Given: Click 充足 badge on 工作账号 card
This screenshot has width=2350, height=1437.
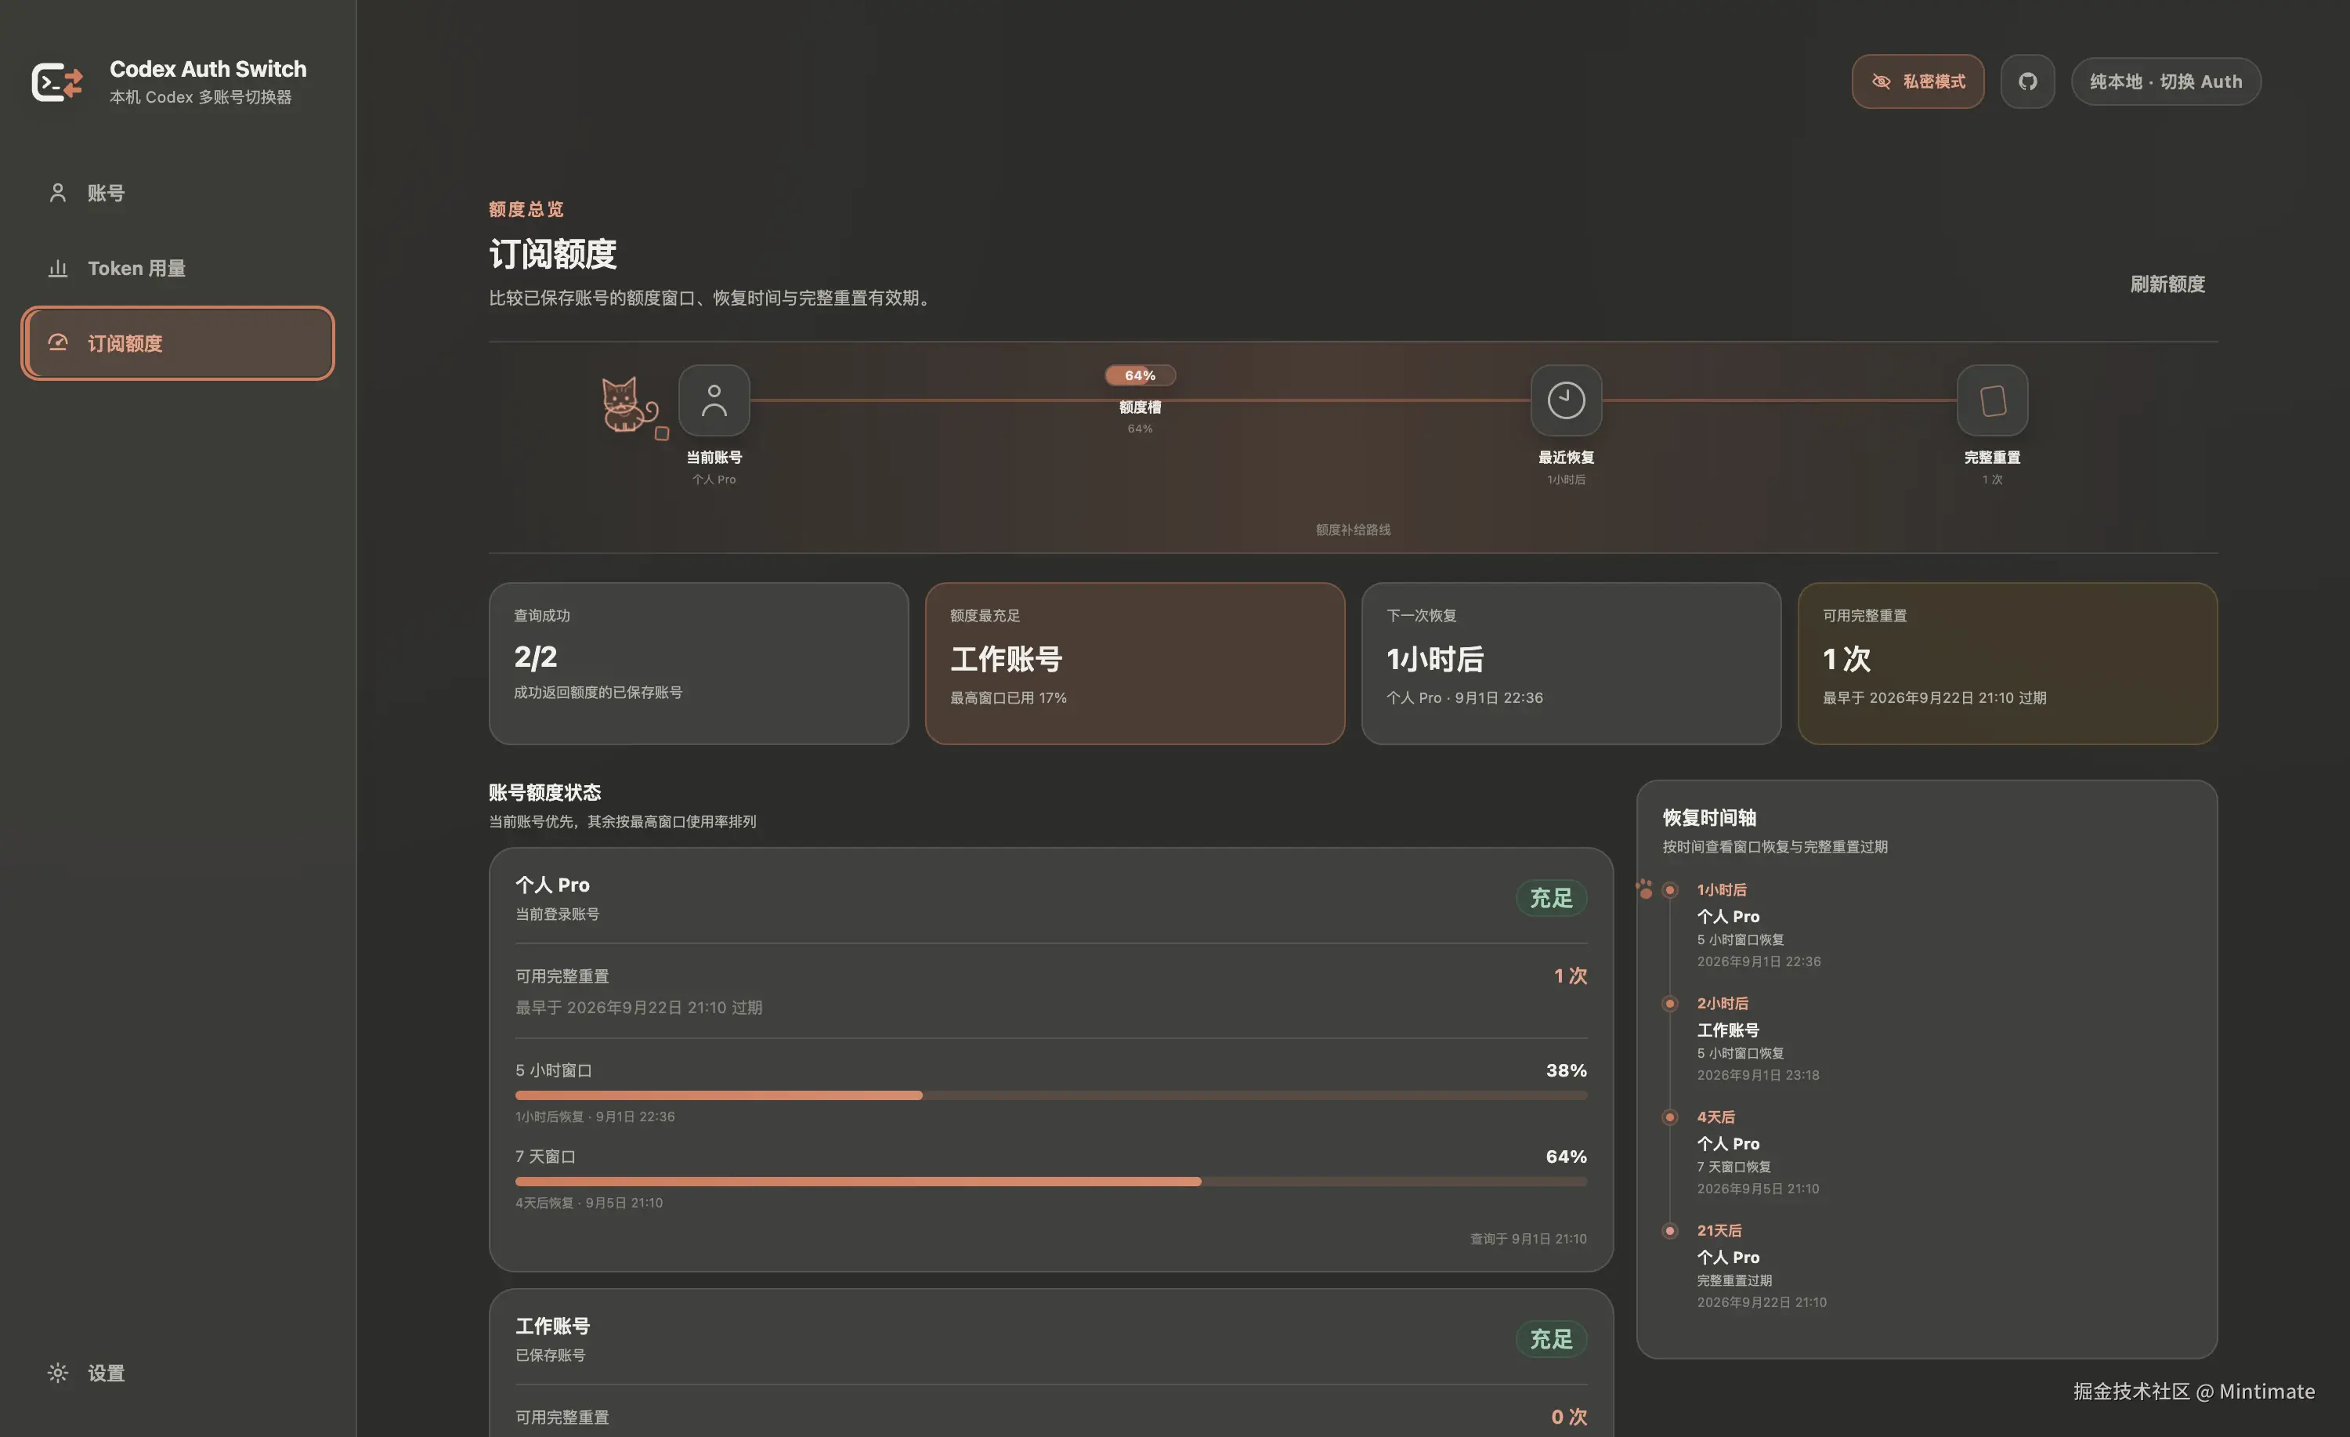Looking at the screenshot, I should (1551, 1339).
